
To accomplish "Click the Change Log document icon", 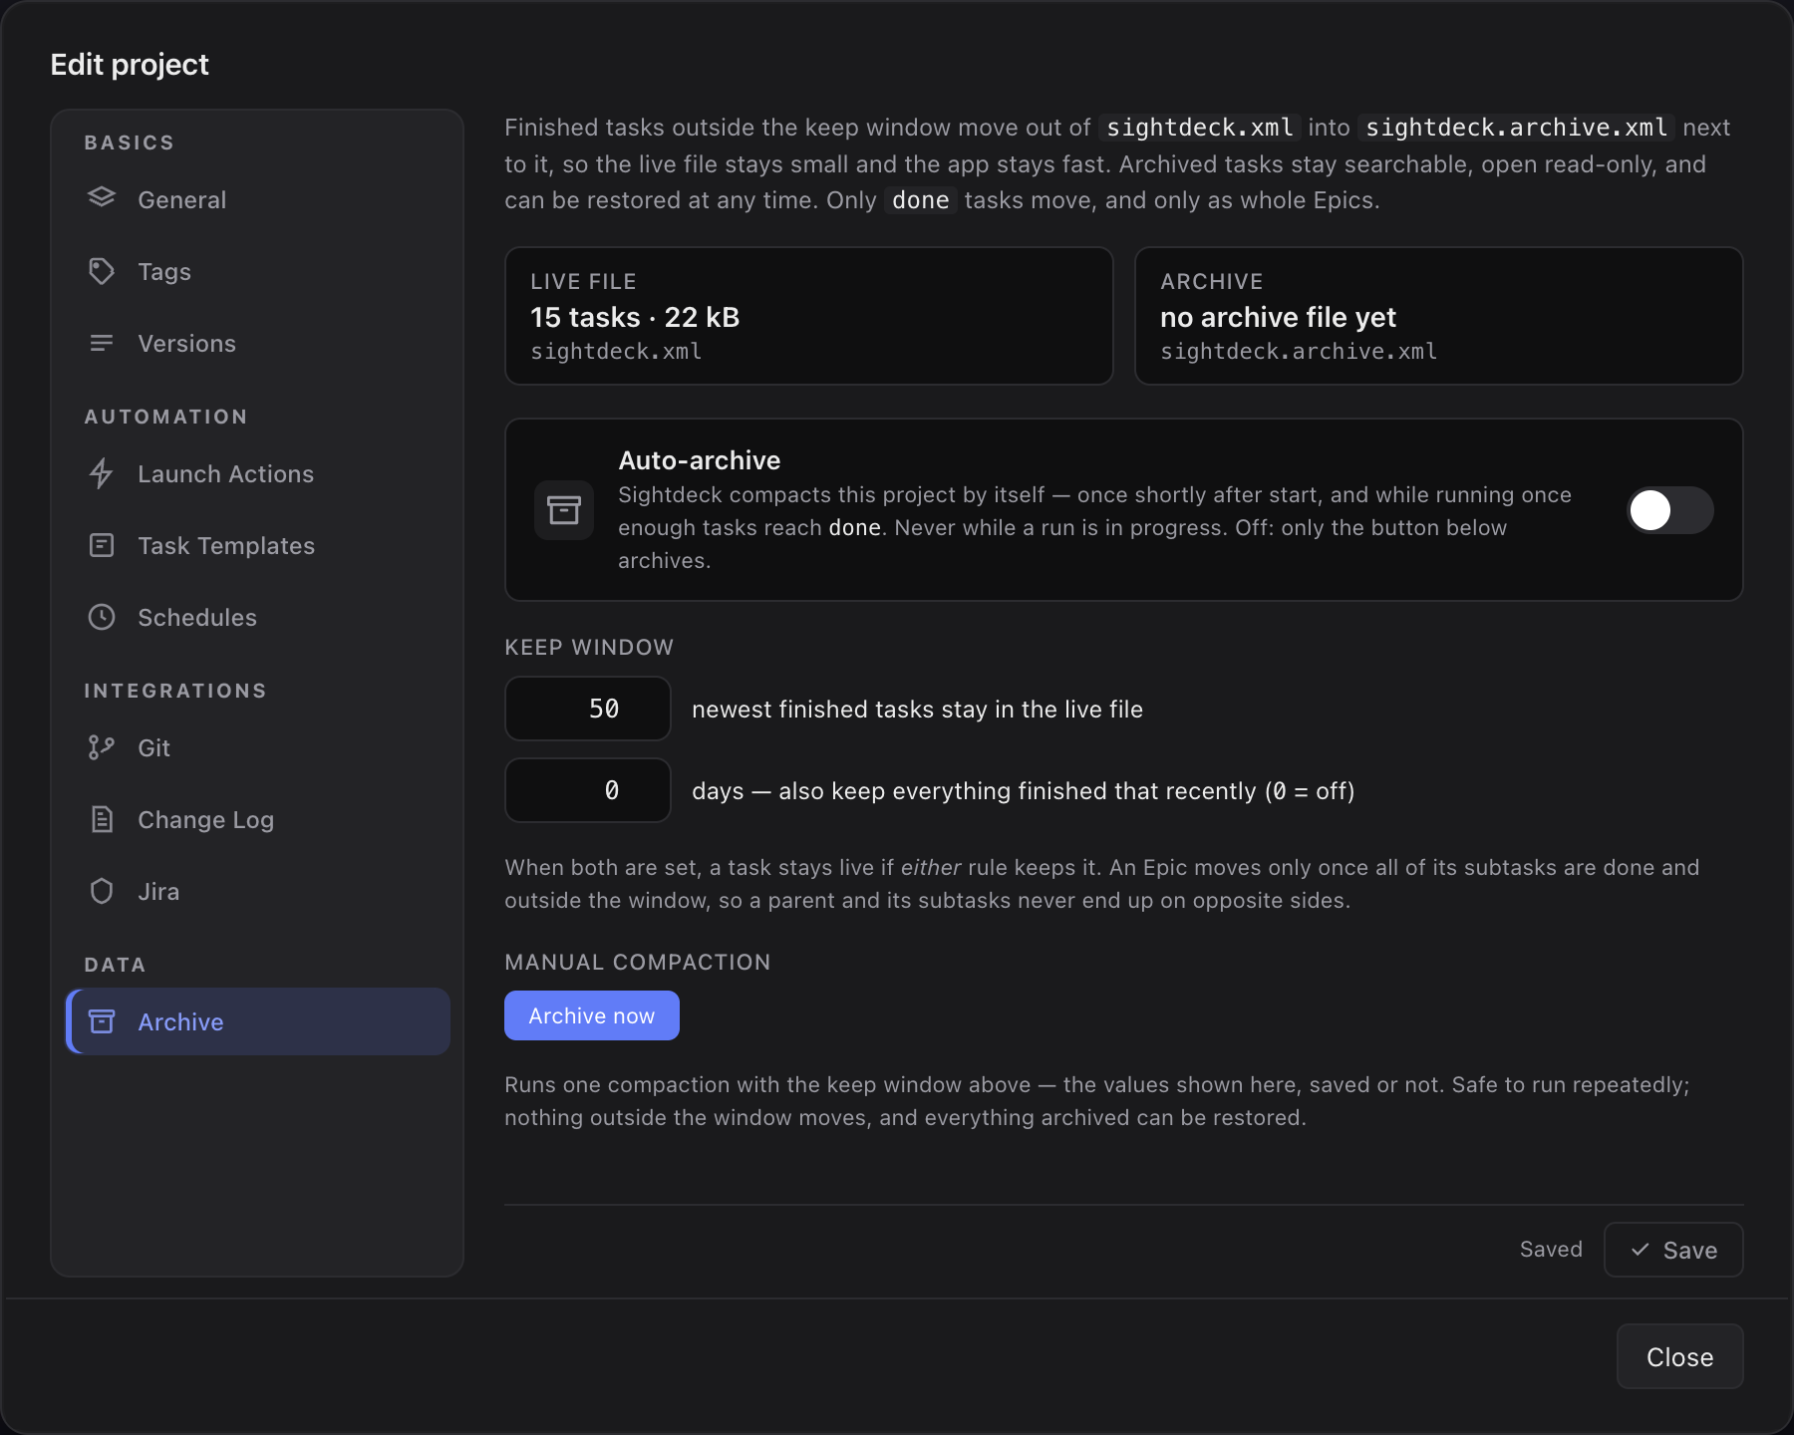I will click(x=102, y=819).
